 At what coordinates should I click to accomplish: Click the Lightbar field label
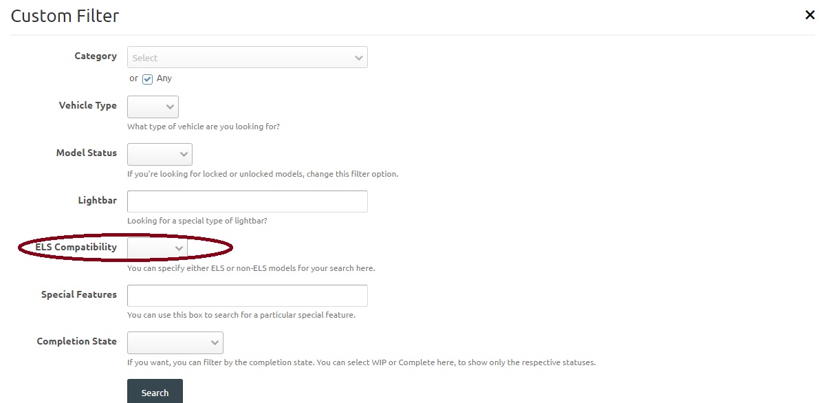tap(97, 201)
